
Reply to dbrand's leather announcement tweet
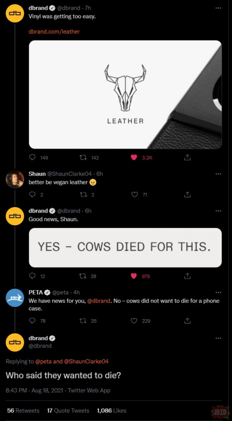(32, 157)
